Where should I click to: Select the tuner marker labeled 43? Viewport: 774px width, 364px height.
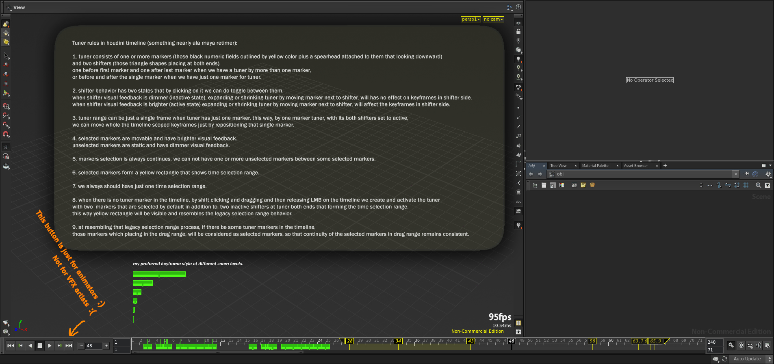(x=471, y=341)
